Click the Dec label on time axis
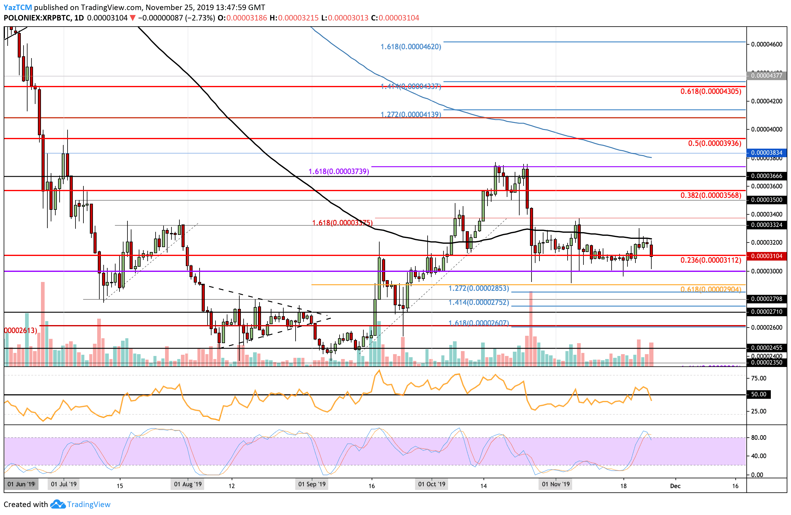 tap(675, 486)
